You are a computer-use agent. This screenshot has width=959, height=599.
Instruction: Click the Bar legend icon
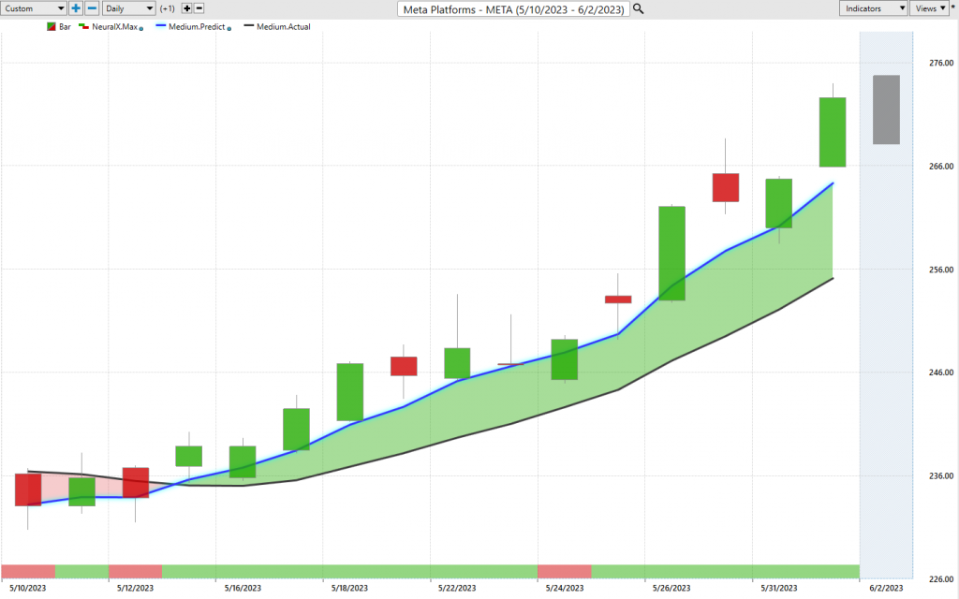[52, 27]
